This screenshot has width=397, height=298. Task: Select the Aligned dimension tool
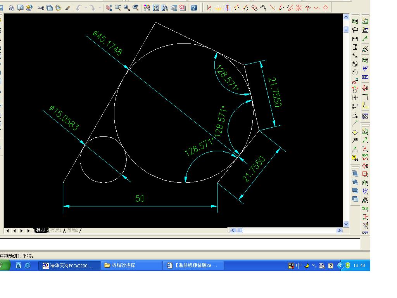355,55
